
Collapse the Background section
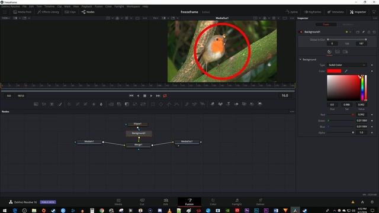coord(300,59)
